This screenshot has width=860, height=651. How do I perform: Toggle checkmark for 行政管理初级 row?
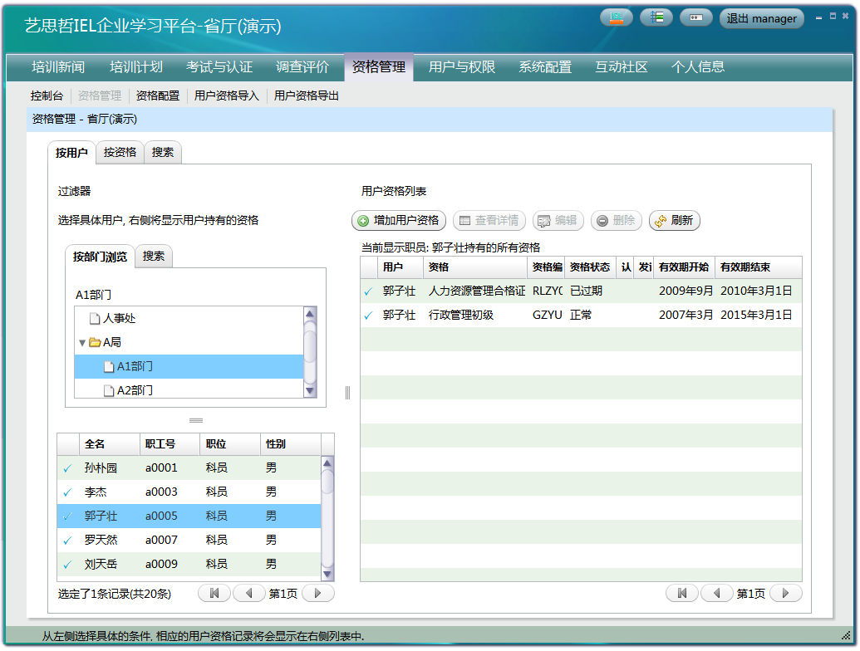tap(369, 316)
